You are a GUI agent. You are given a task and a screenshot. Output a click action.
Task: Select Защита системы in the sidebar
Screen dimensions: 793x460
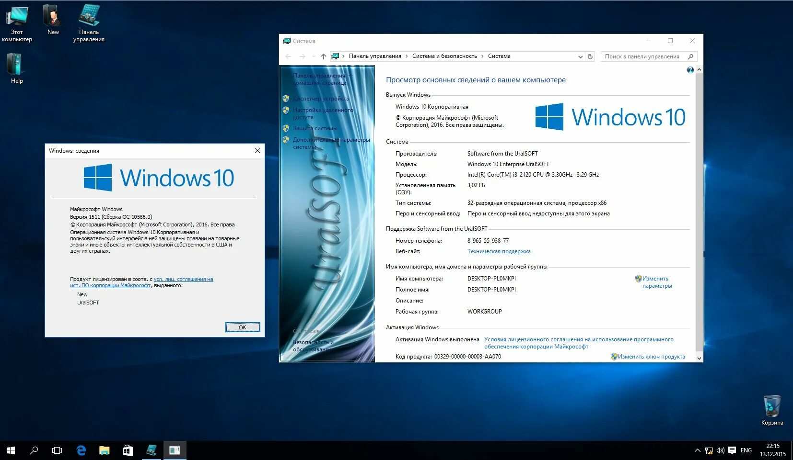coord(315,128)
